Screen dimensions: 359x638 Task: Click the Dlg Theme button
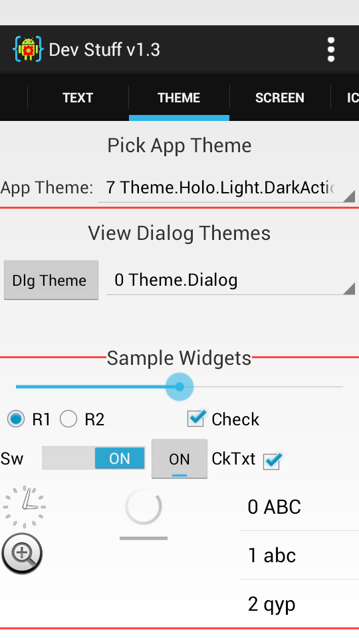click(51, 280)
